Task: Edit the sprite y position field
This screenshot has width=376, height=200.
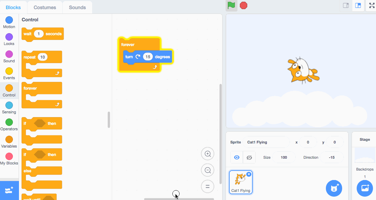Action: (x=335, y=142)
